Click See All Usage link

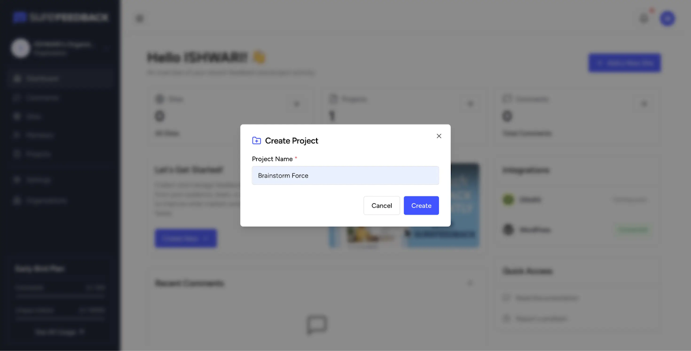[x=60, y=332]
